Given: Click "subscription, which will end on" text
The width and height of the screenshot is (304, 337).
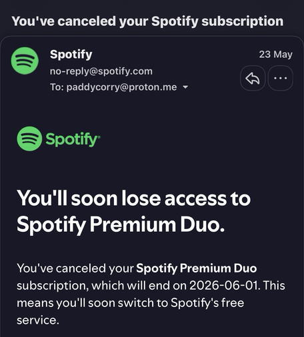Looking at the screenshot, I should 101,286.
